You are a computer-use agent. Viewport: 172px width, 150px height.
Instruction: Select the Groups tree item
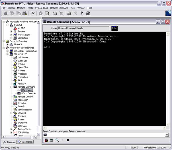point(21,64)
